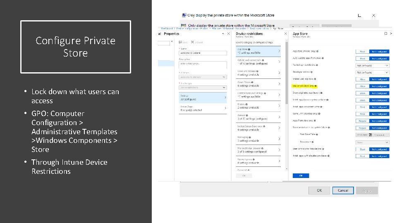Click the Description text box in Properties
Screen dimensions: 397x223
pyautogui.click(x=203, y=65)
